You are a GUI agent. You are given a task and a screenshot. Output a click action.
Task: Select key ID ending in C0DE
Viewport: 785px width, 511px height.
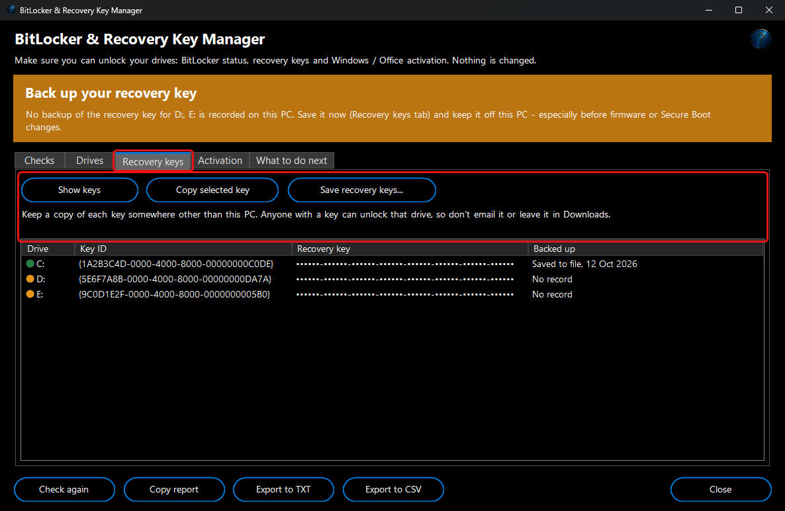click(176, 264)
